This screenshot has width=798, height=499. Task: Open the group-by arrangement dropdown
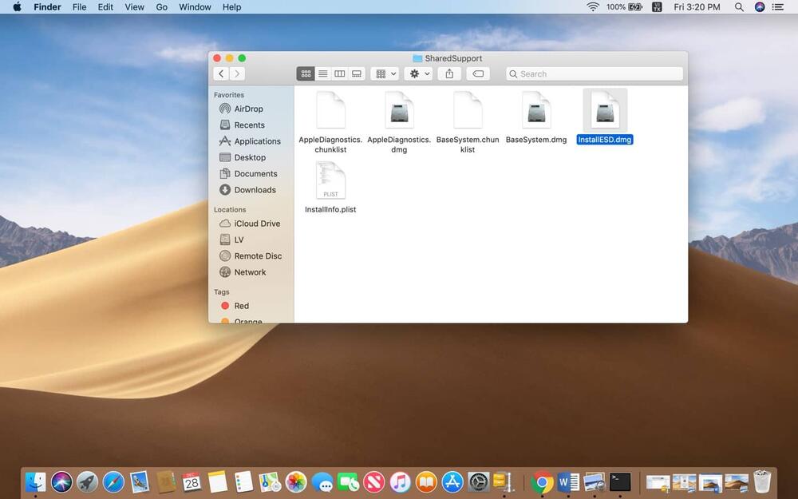386,73
